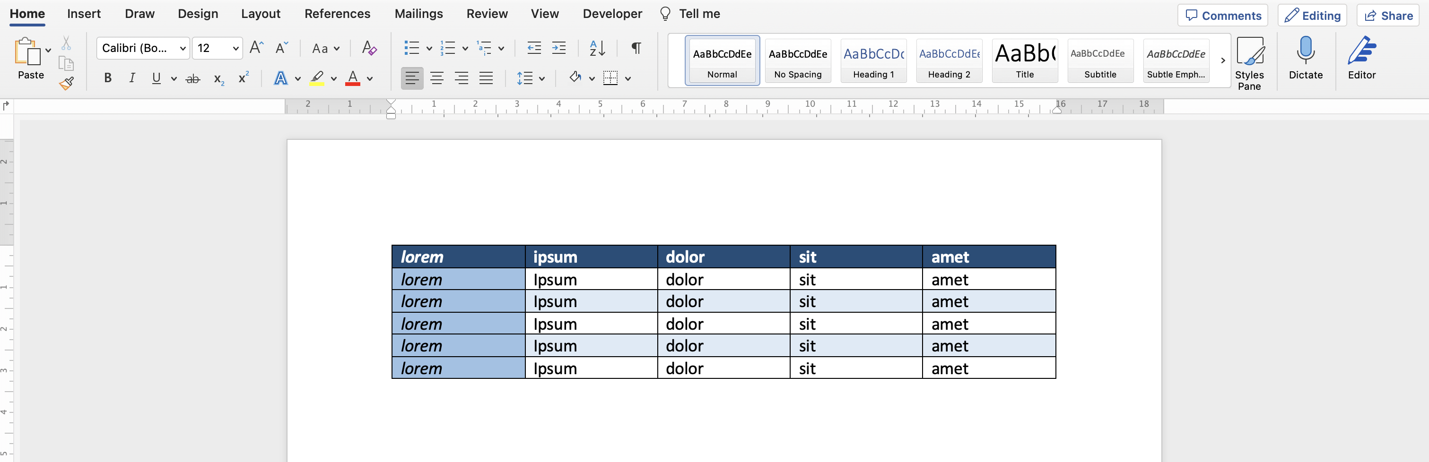Click the Share button
The image size is (1429, 462).
click(1388, 15)
